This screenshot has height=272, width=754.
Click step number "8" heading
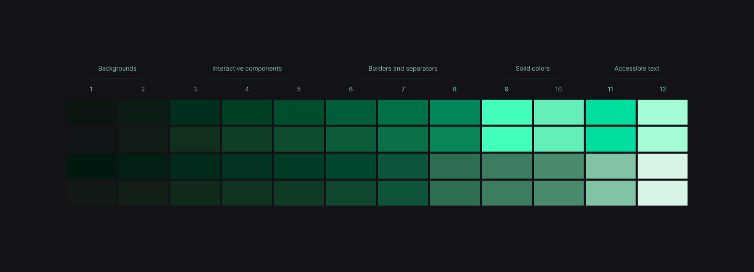pyautogui.click(x=455, y=89)
